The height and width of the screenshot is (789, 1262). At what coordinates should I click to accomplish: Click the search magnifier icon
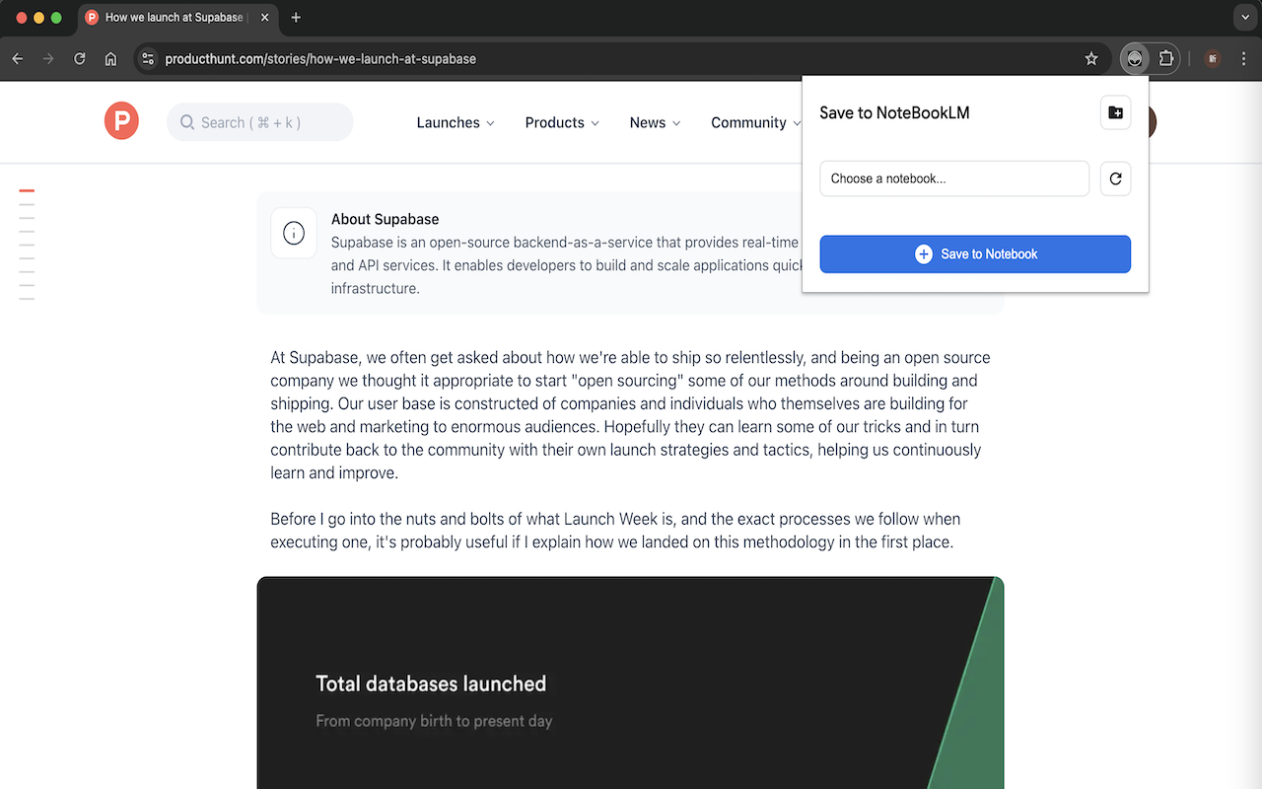pos(187,121)
